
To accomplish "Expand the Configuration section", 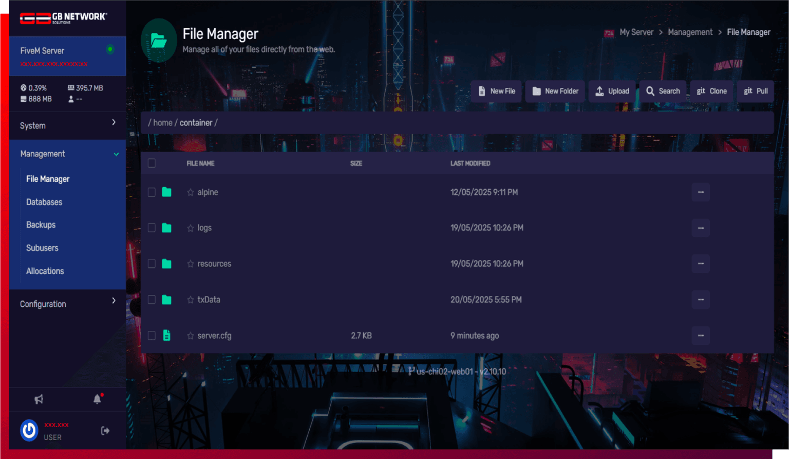I will [67, 304].
